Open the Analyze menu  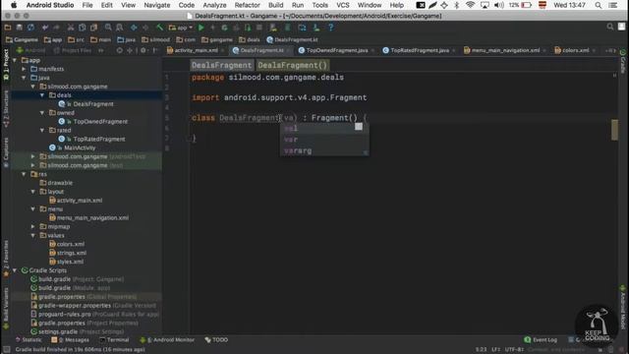[214, 5]
